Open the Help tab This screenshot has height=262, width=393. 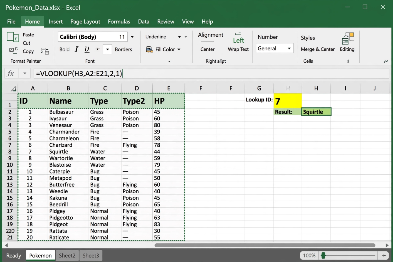click(207, 21)
